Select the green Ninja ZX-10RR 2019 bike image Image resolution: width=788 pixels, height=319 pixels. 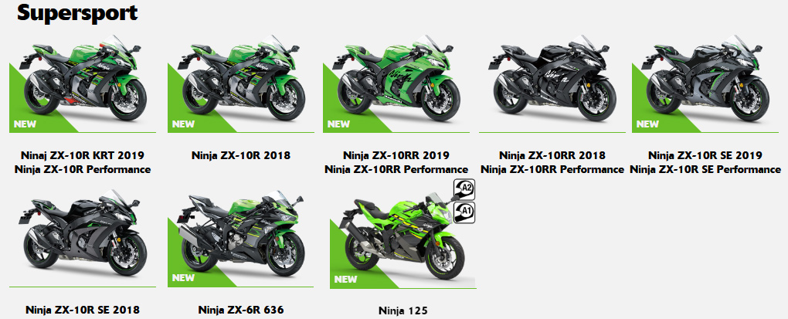[x=396, y=83]
